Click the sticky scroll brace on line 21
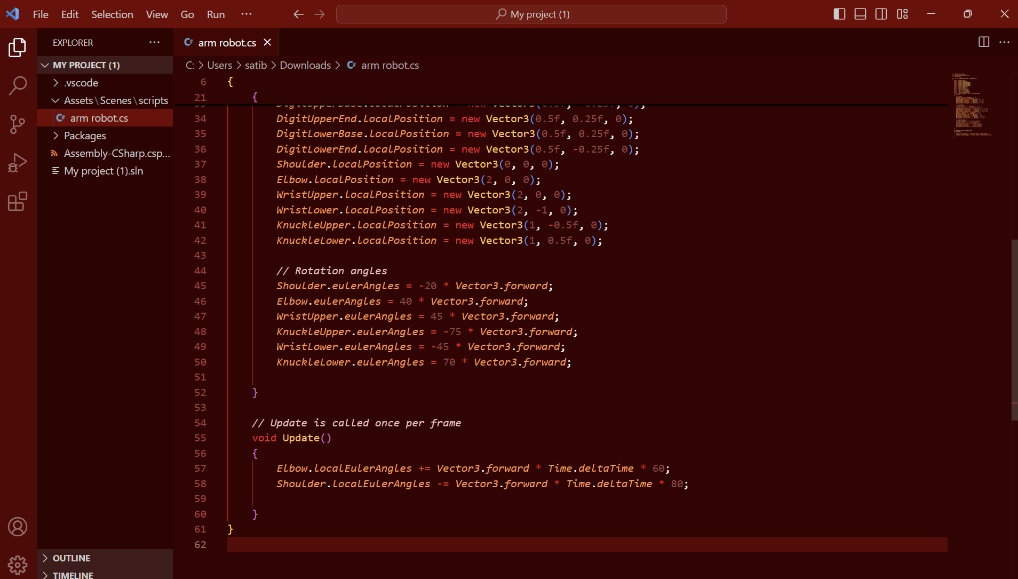1018x579 pixels. point(254,97)
